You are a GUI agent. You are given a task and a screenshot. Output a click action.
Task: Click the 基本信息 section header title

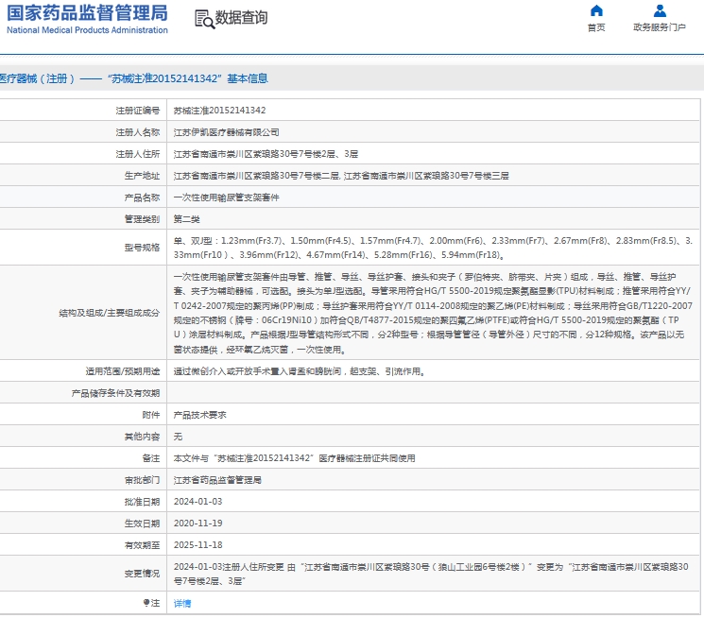(134, 78)
